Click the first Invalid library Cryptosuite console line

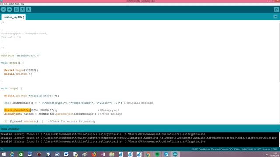pyautogui.click(x=103, y=134)
